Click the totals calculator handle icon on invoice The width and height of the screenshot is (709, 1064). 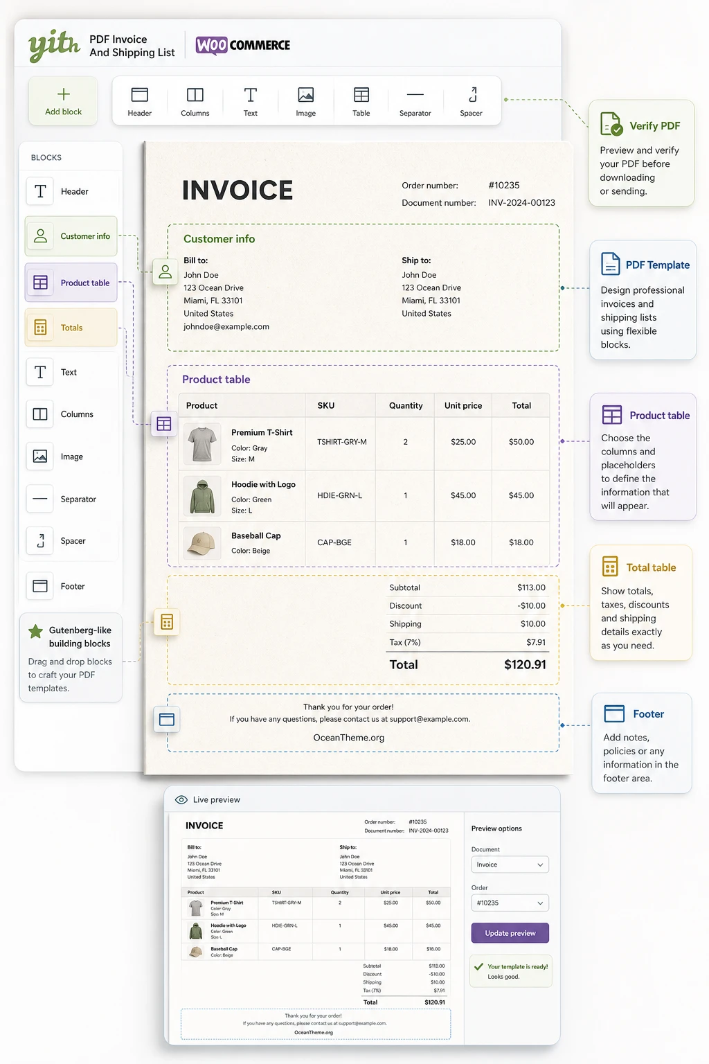pyautogui.click(x=167, y=622)
